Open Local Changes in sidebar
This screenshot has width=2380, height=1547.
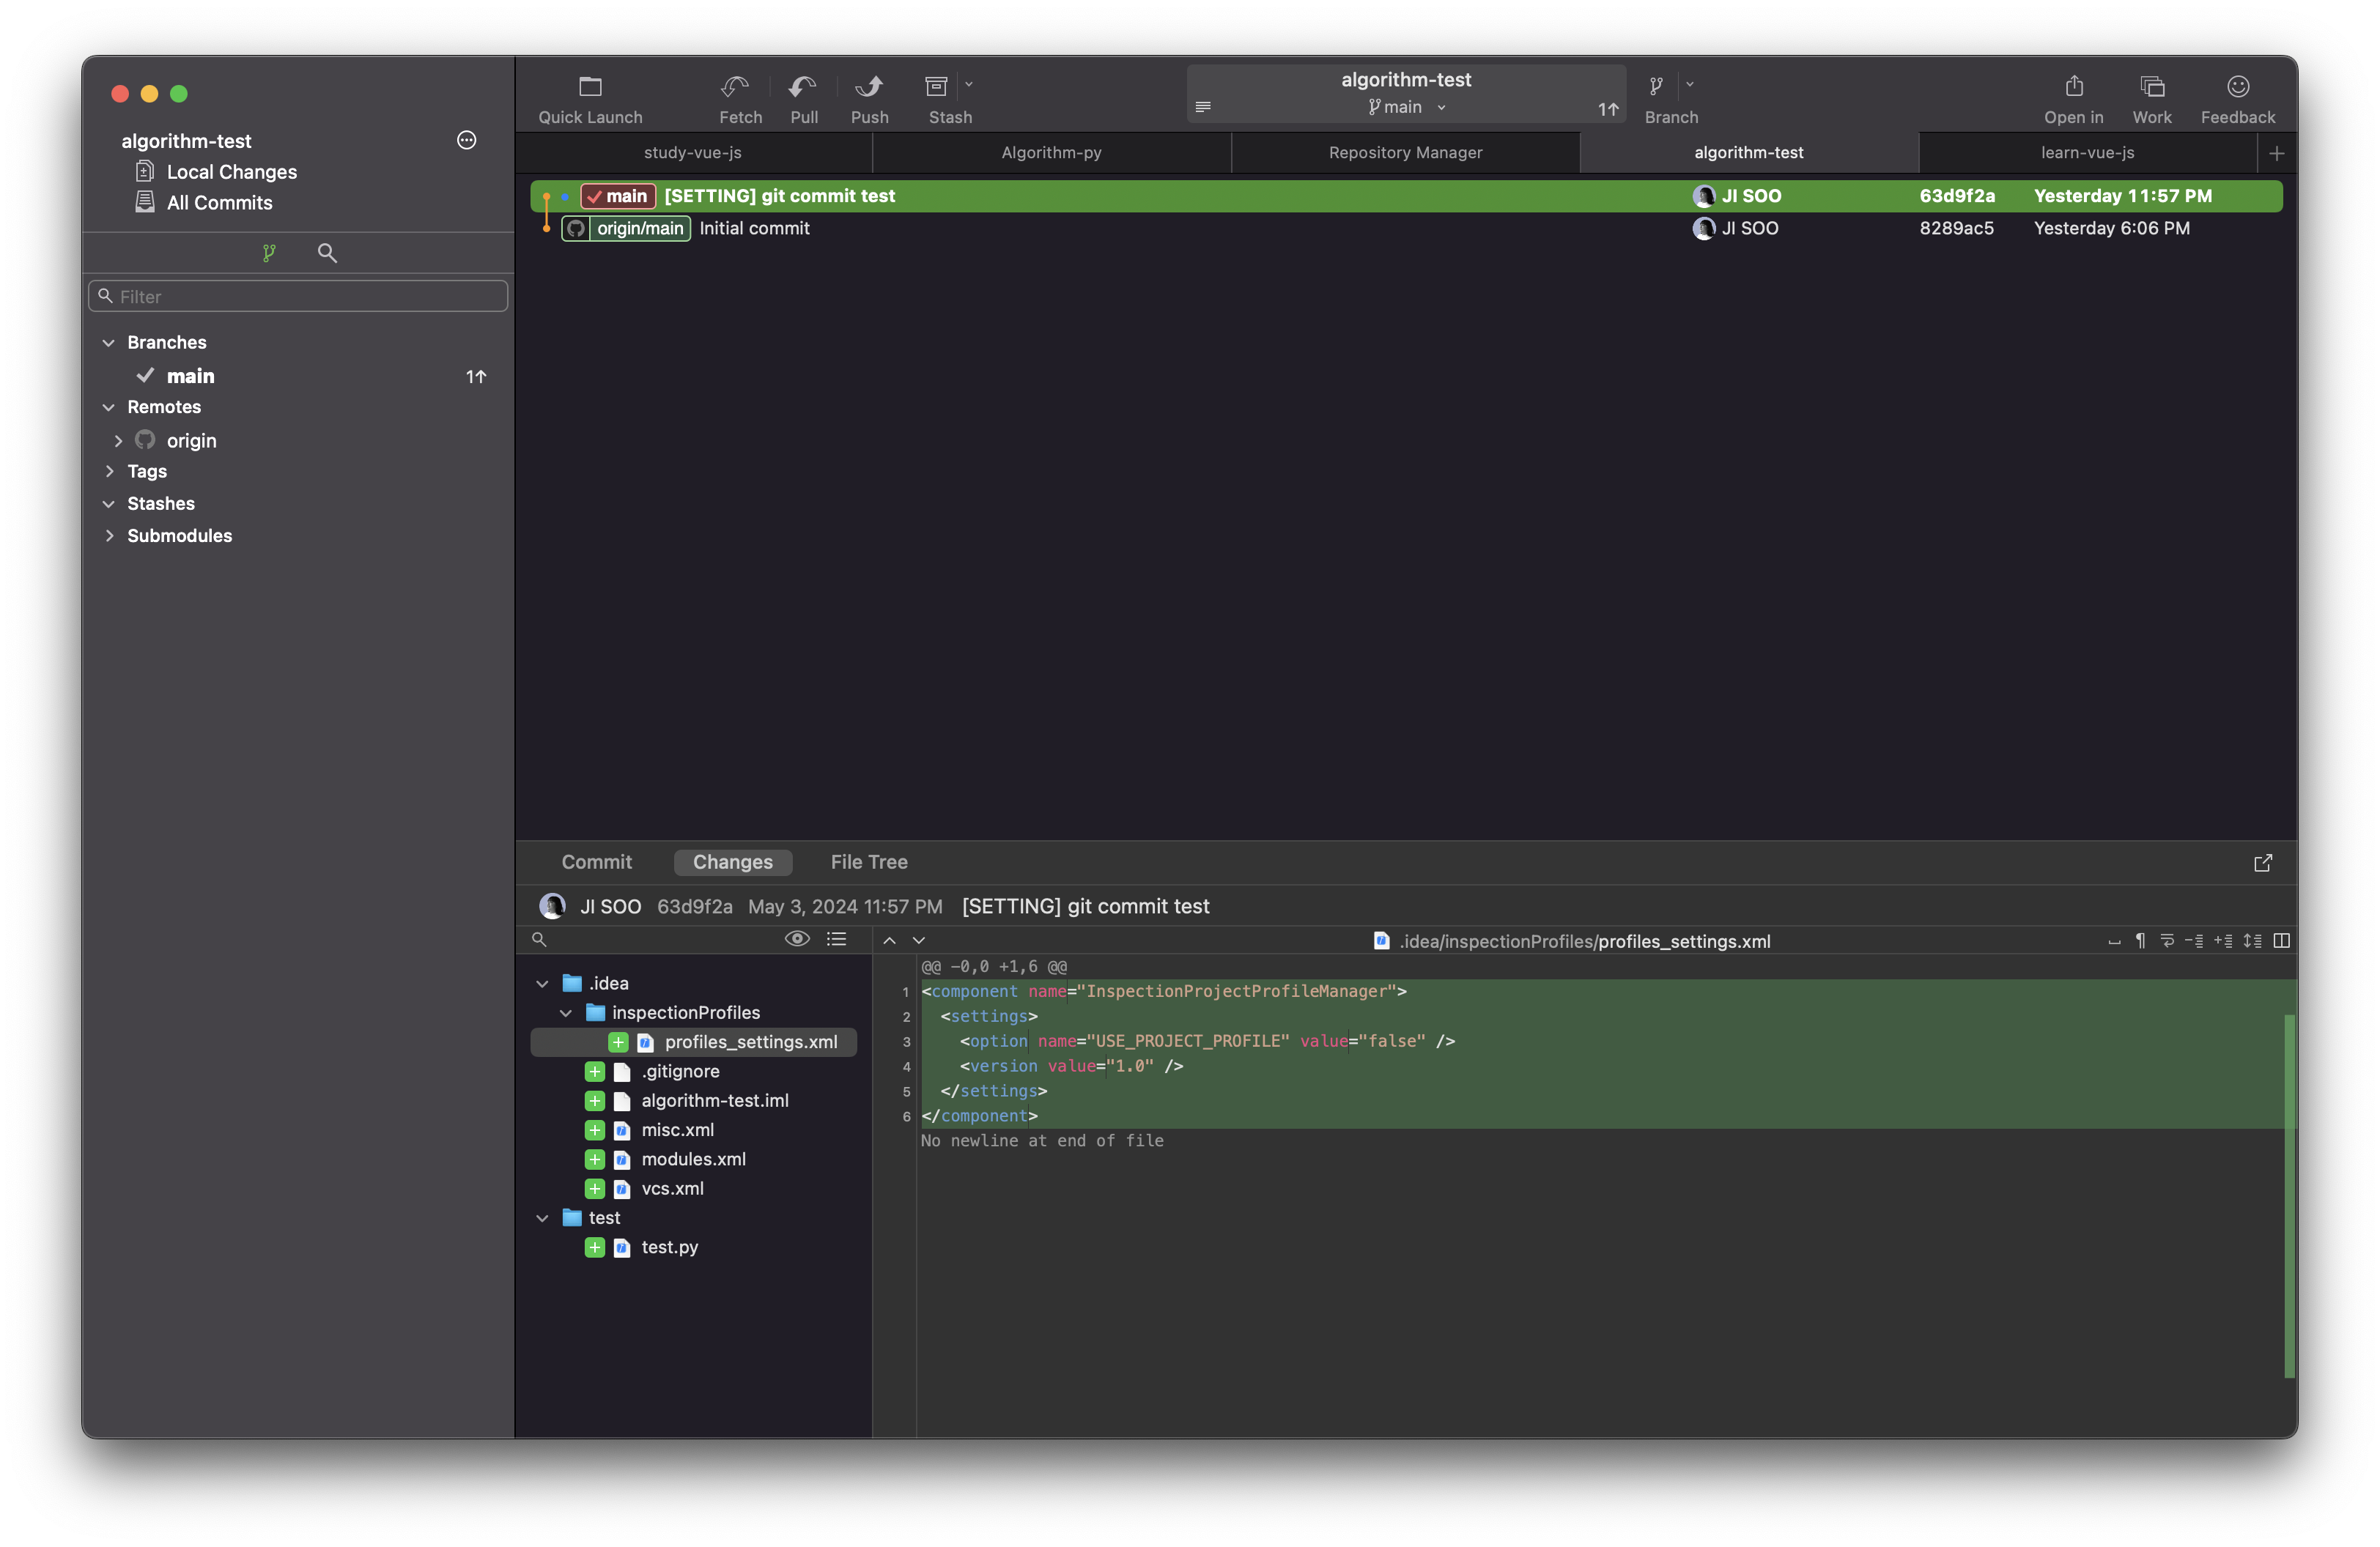231,172
